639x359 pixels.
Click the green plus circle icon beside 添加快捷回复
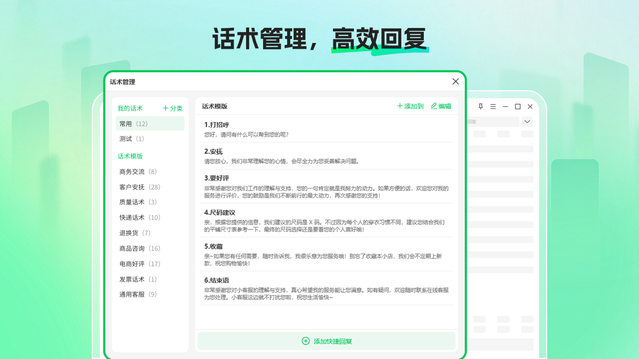[x=305, y=341]
